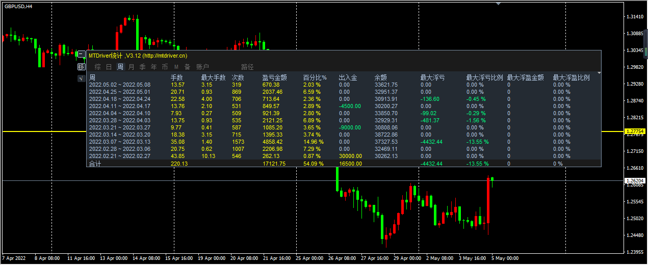Click the 手数 column header
Screen dimensions: 648x265
click(x=176, y=78)
